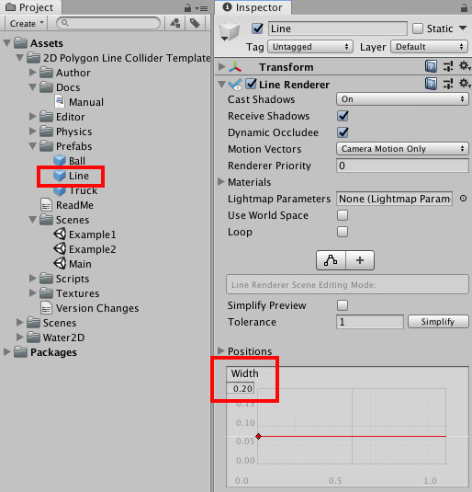This screenshot has width=472, height=492.
Task: Click Line Renderer presets icon
Action: tap(448, 84)
